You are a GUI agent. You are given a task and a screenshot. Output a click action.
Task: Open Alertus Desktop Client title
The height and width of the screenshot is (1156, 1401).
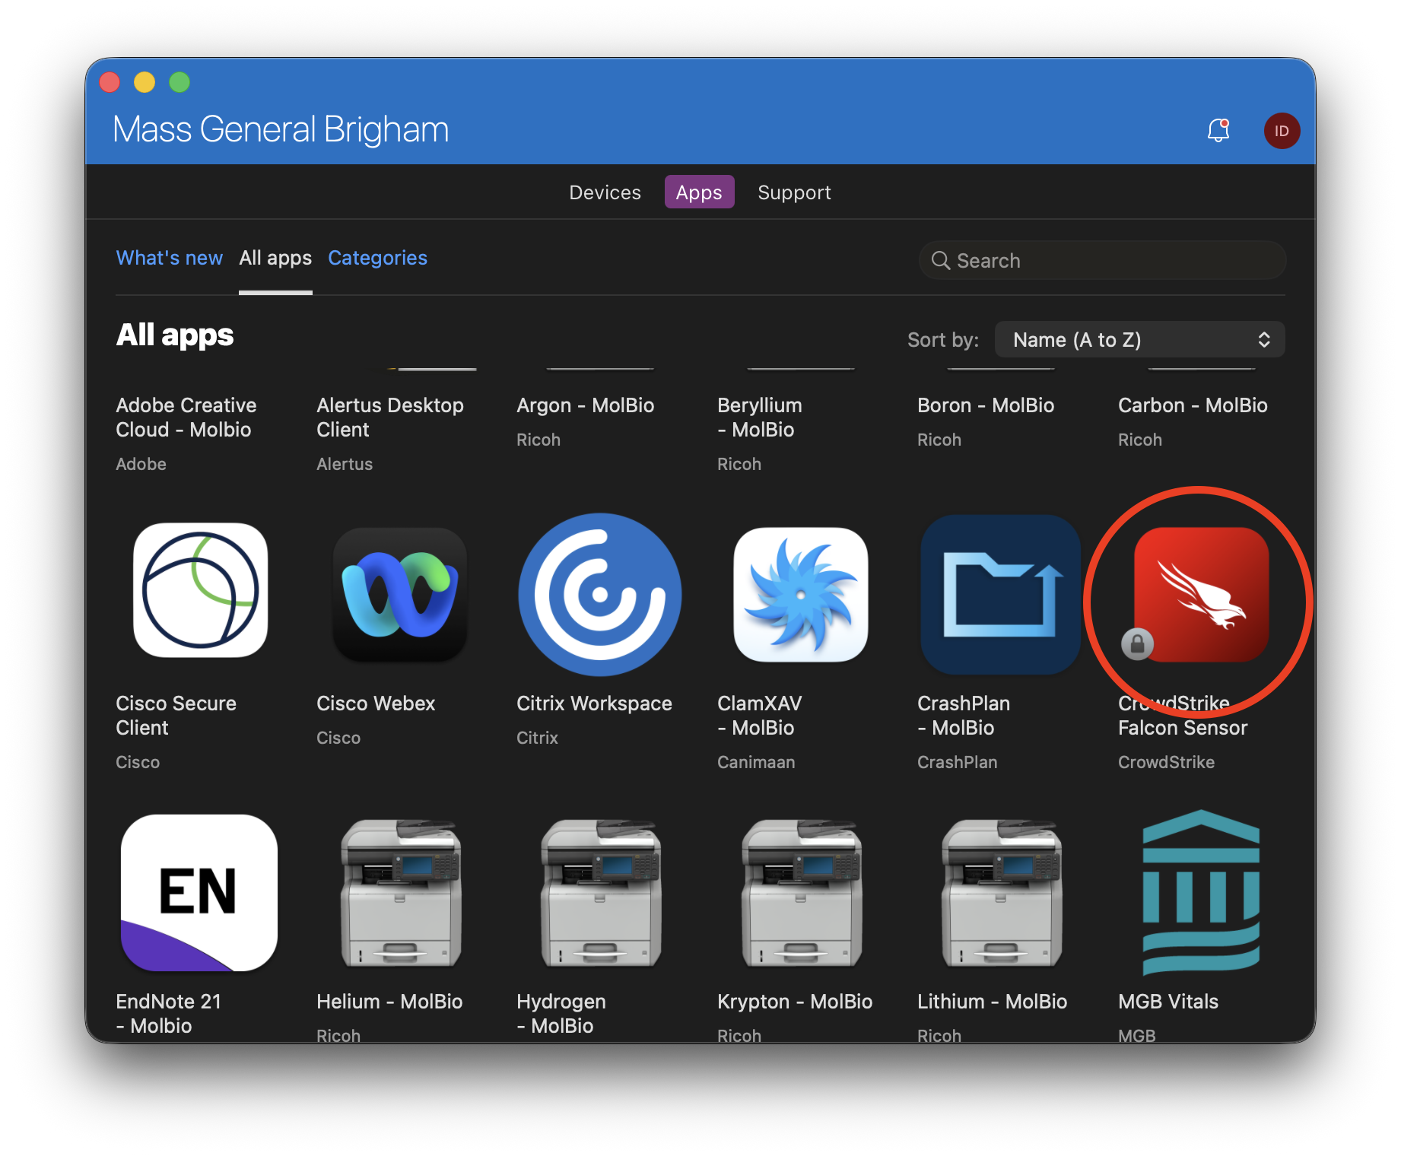390,418
